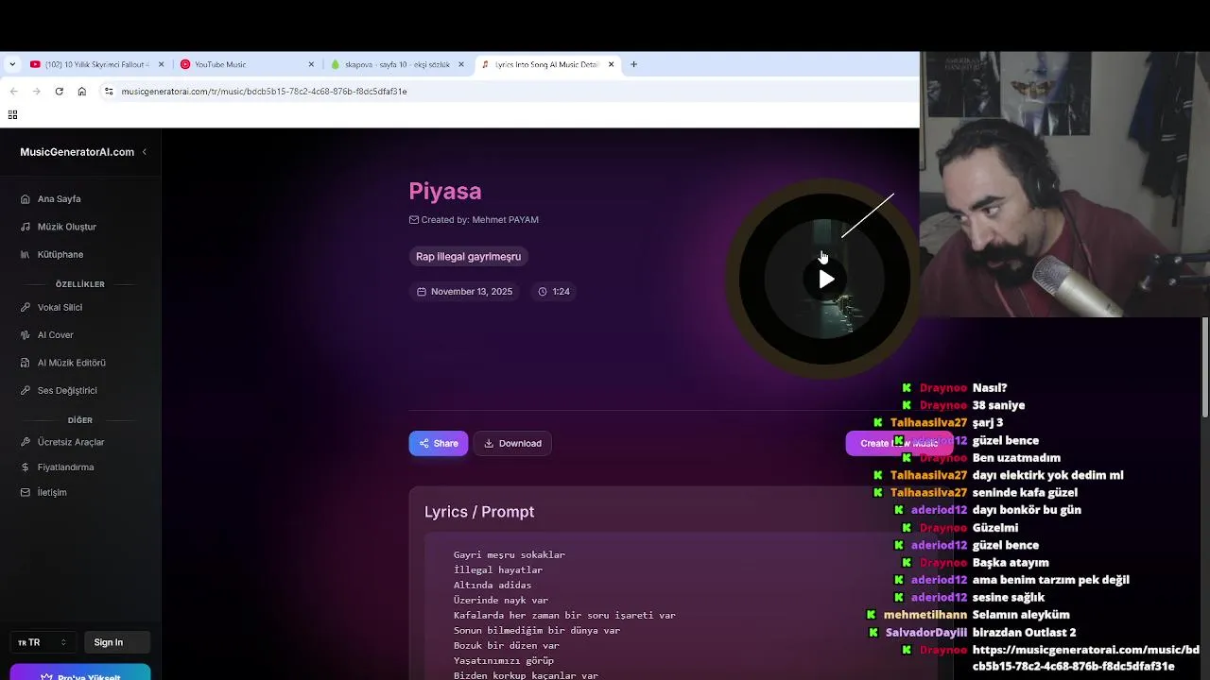
Task: Click the Share button
Action: 438,443
